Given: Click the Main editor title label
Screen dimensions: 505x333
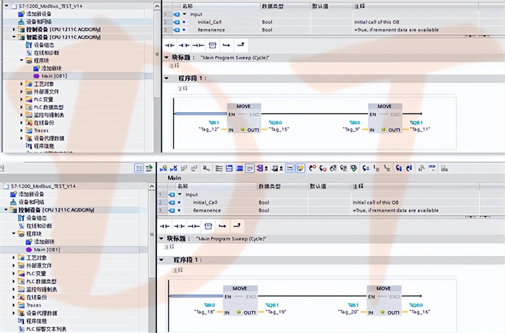Looking at the screenshot, I should (175, 178).
